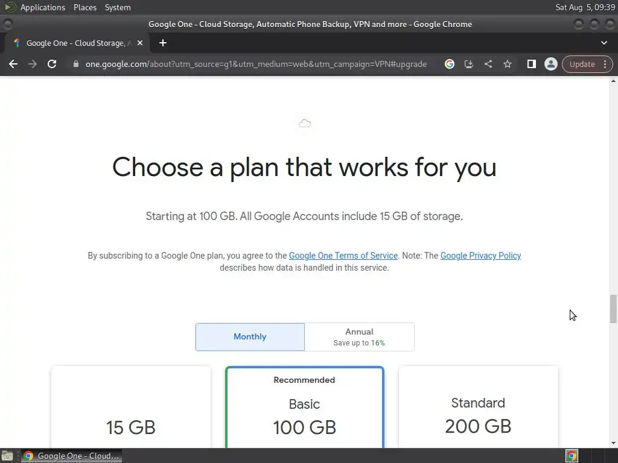Click Google One Chrome taskbar window button
The height and width of the screenshot is (463, 618).
point(71,456)
